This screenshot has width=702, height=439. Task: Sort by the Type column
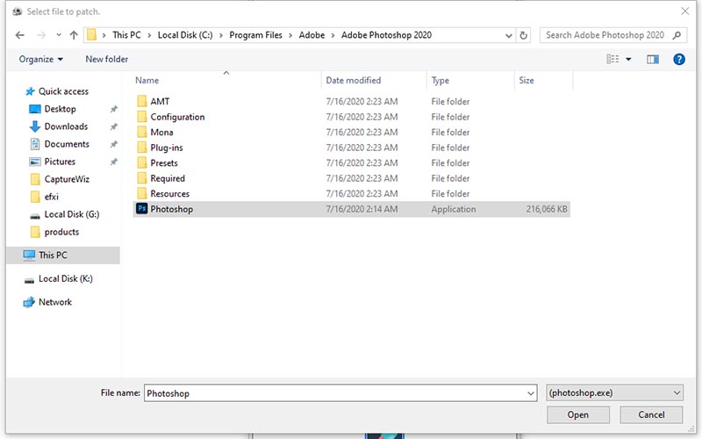click(441, 80)
